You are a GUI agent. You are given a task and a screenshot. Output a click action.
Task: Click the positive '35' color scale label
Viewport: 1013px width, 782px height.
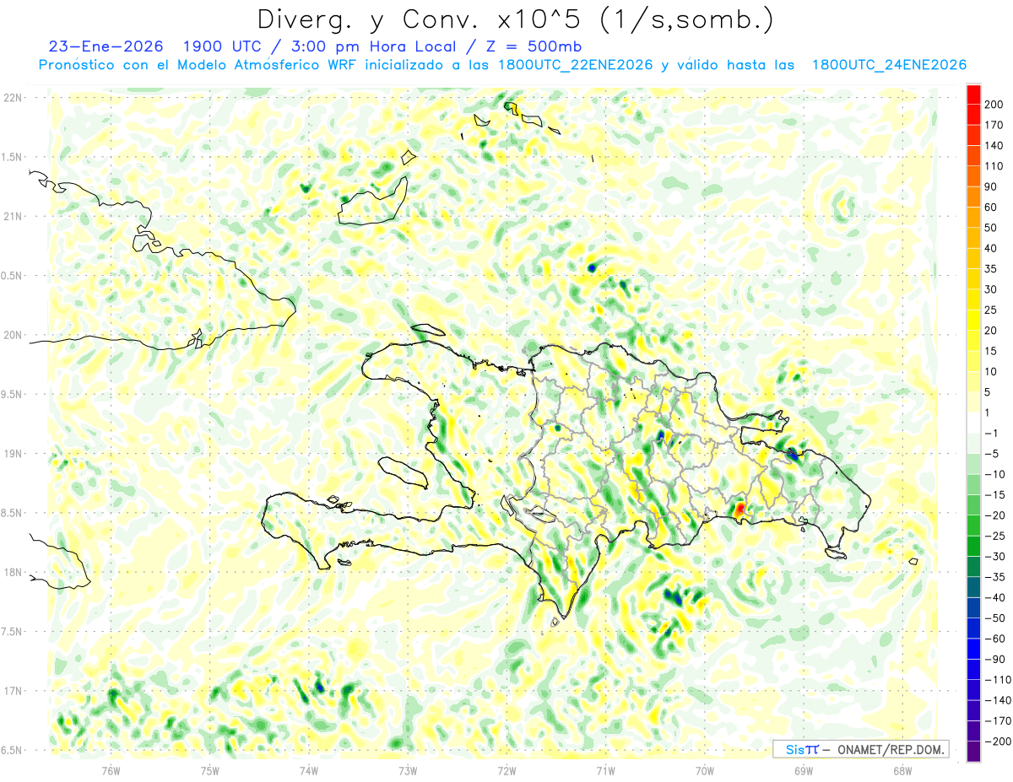point(991,268)
